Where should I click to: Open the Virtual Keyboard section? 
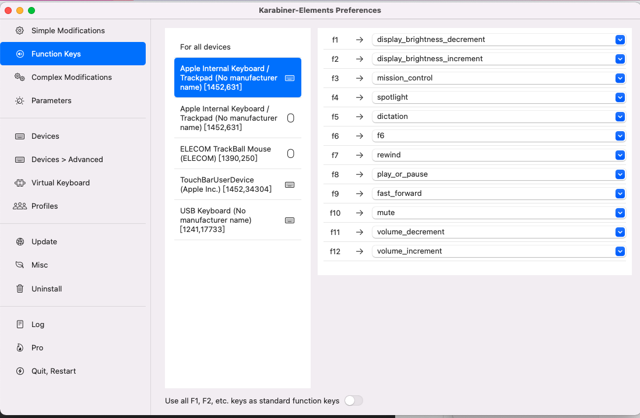(73, 183)
